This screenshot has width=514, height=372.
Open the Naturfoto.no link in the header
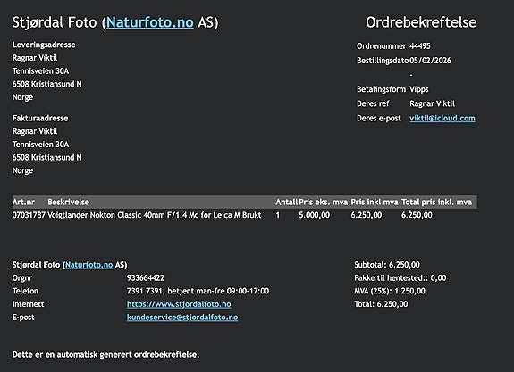point(150,22)
